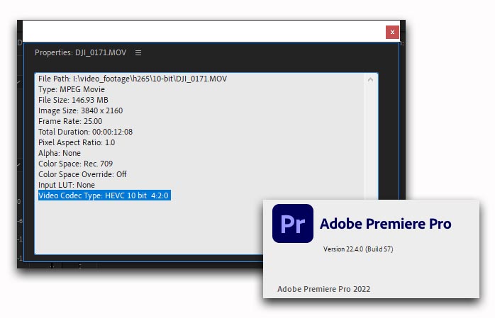Close the Properties window with red X
Viewport: 495px width, 318px height.
pos(392,32)
